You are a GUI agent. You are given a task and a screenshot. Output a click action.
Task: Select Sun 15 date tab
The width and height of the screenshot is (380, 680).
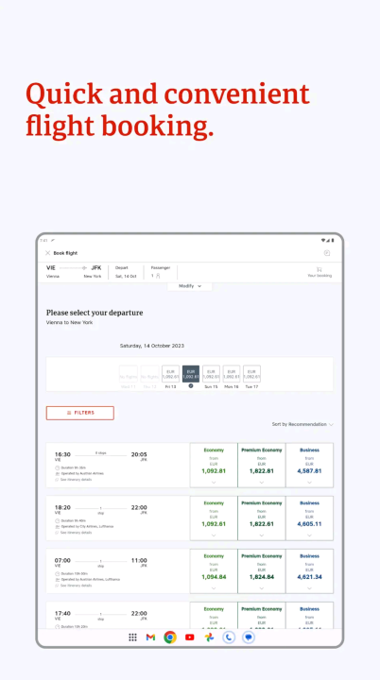click(x=211, y=377)
